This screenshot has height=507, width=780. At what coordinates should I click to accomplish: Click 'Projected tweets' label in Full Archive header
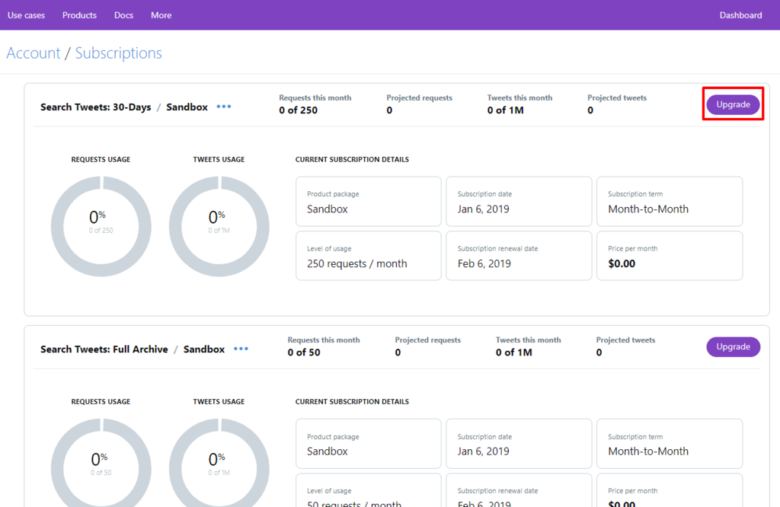(626, 340)
